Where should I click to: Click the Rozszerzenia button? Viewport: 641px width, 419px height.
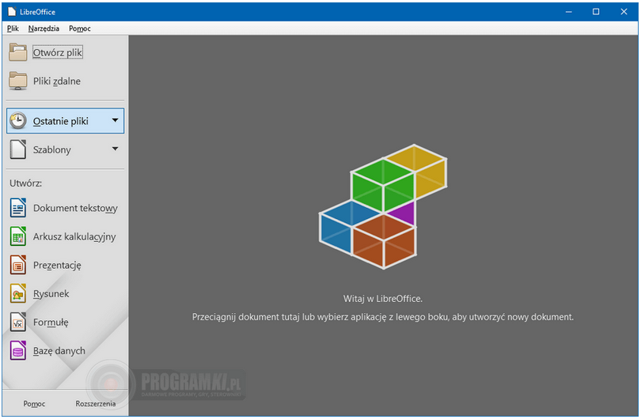(95, 404)
